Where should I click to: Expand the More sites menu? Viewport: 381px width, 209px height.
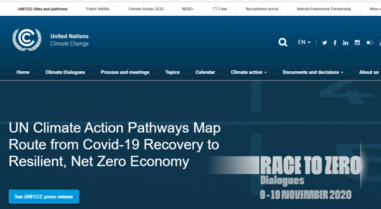(375, 9)
